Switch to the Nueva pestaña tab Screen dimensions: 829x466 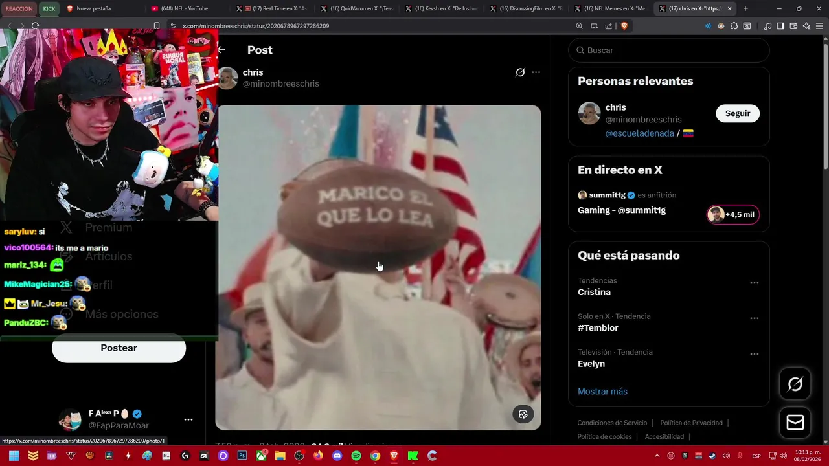coord(104,8)
